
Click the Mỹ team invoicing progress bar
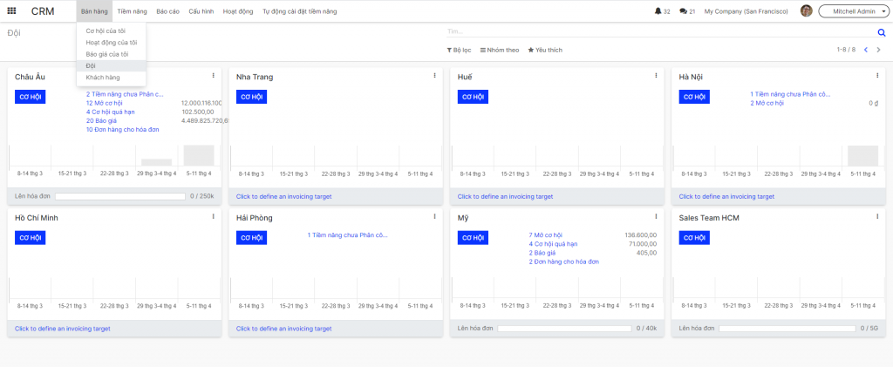point(564,329)
